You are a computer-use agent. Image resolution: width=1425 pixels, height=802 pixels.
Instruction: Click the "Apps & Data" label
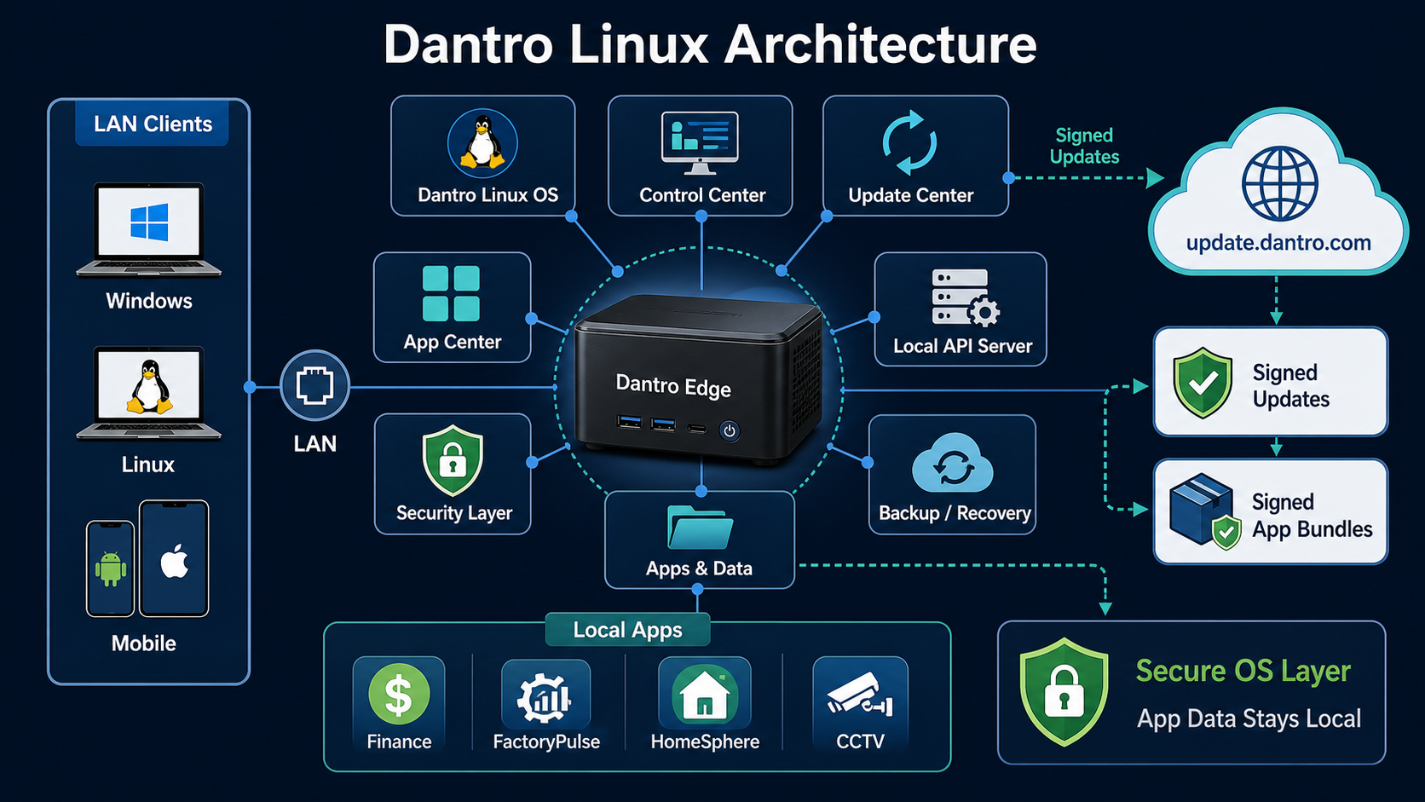coord(699,568)
